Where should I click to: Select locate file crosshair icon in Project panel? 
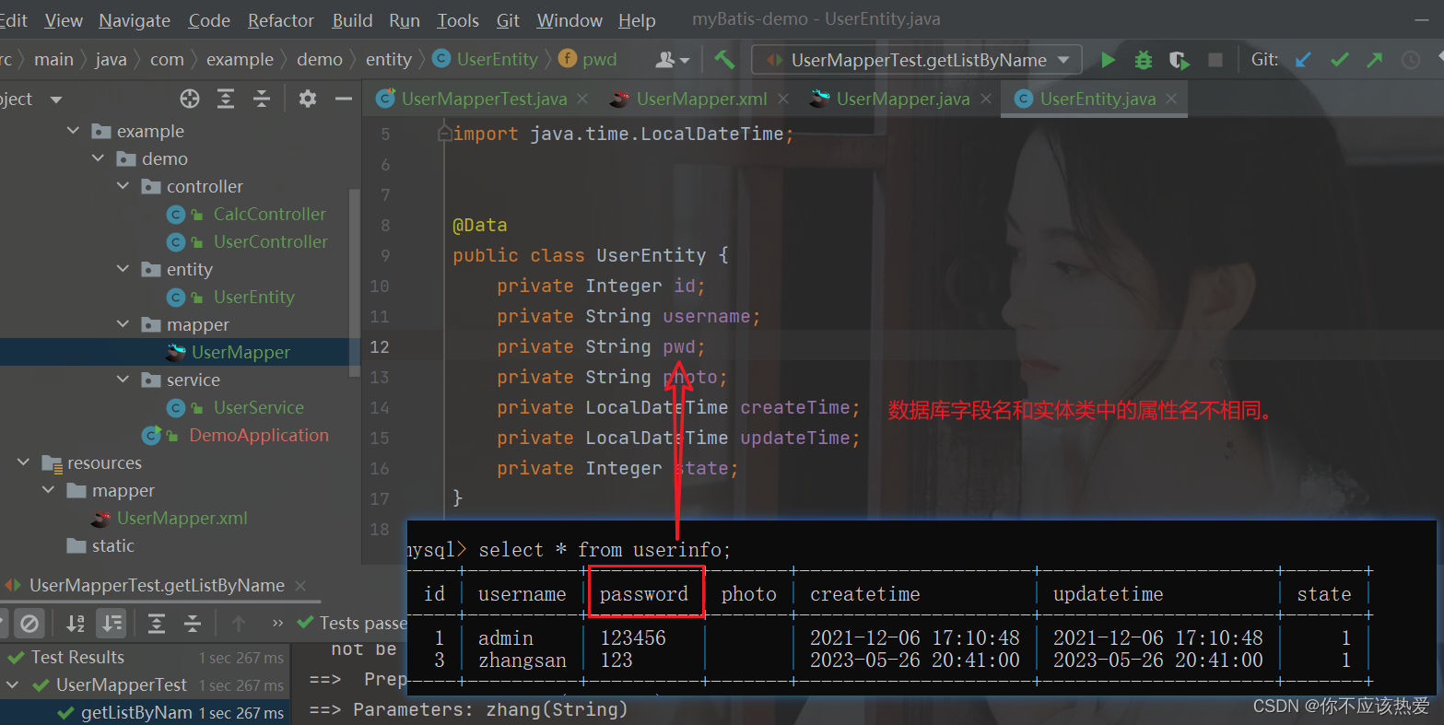point(188,99)
